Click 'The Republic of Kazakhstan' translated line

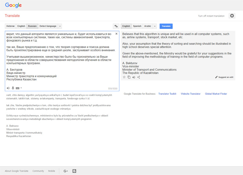coord(140,73)
